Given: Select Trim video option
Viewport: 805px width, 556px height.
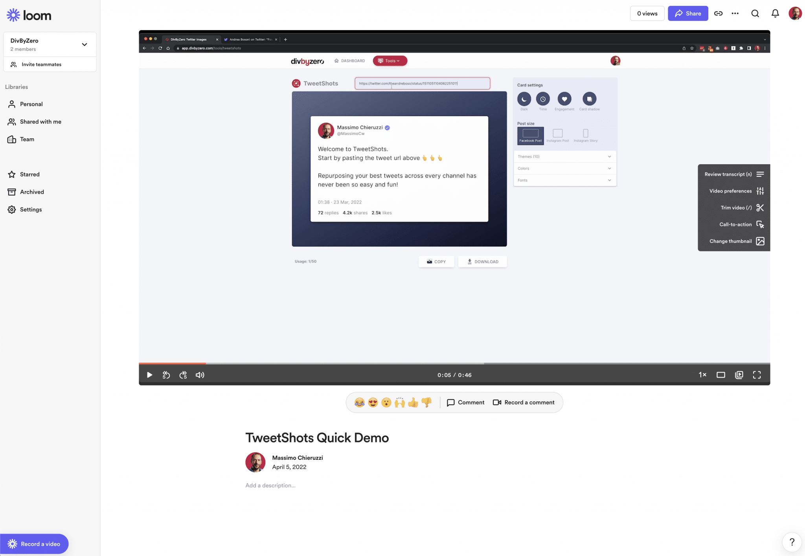Looking at the screenshot, I should [742, 207].
